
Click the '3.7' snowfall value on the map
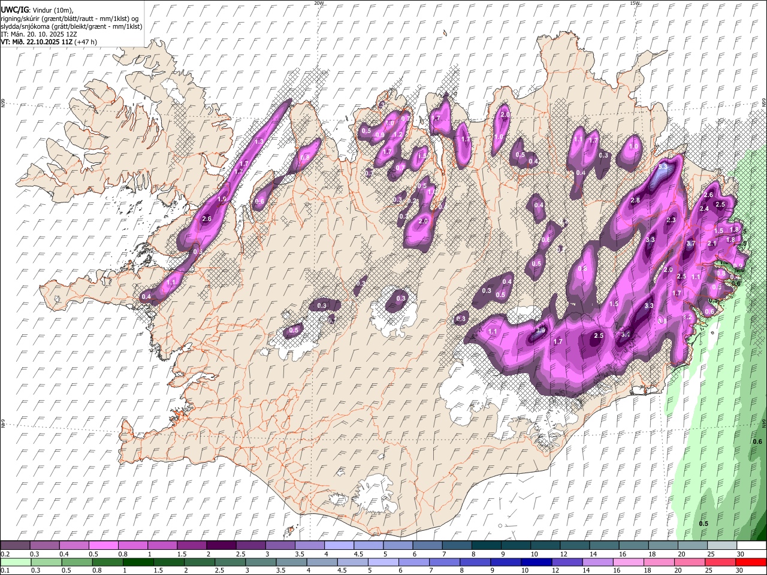(x=690, y=244)
